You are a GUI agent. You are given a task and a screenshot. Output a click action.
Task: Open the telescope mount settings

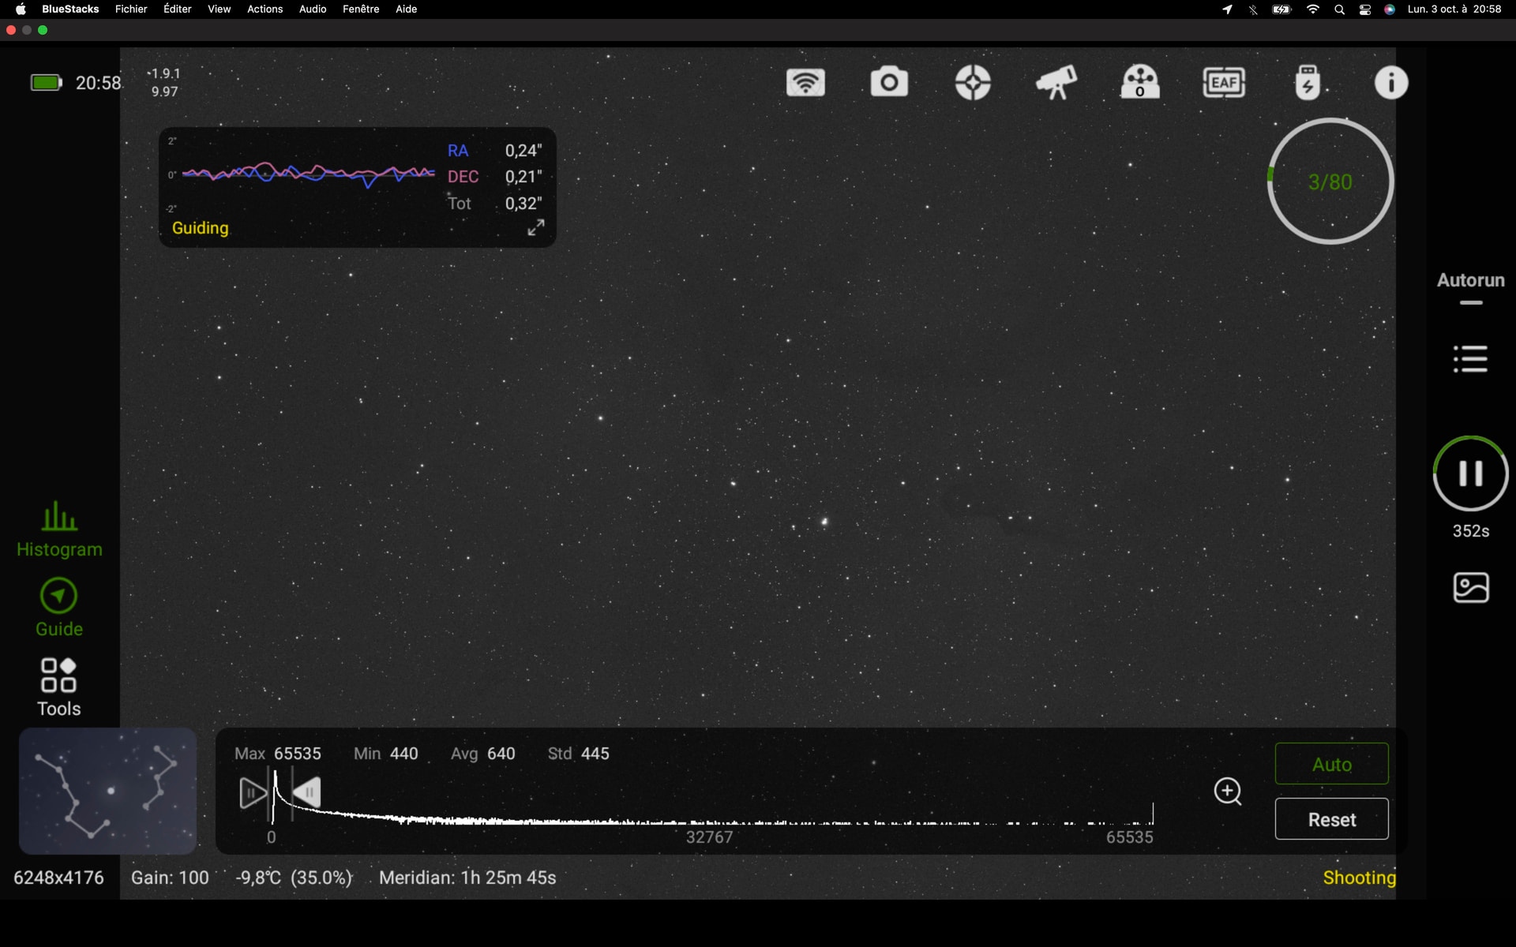pyautogui.click(x=1056, y=82)
